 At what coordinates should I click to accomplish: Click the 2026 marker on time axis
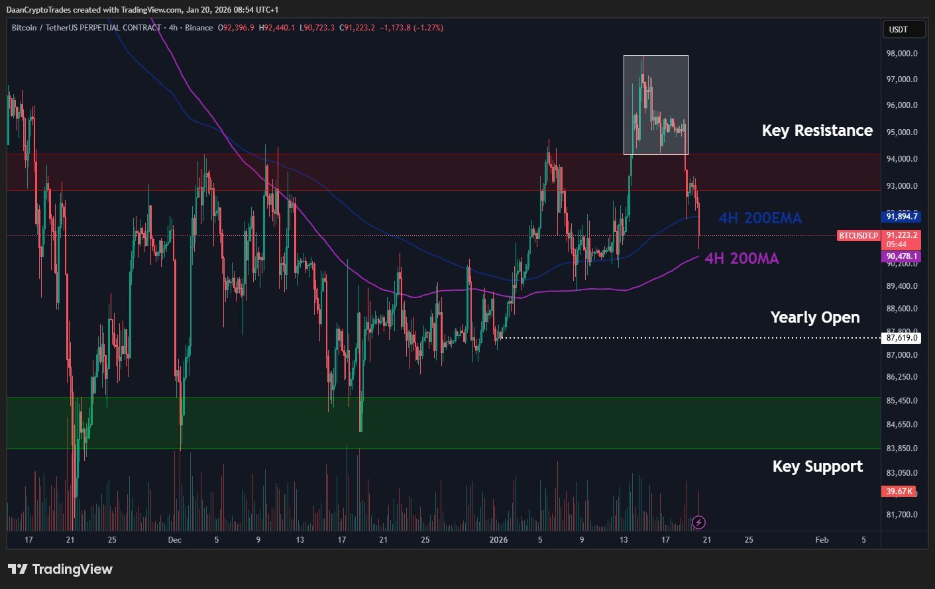(498, 540)
